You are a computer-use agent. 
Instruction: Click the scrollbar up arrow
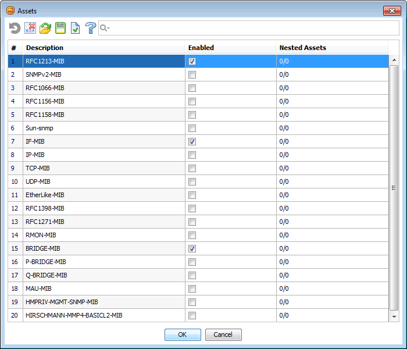click(394, 60)
